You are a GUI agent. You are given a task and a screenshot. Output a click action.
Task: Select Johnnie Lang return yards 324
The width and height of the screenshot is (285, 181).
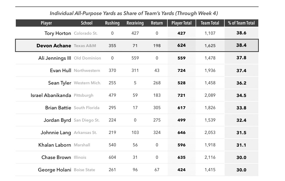coord(157,133)
